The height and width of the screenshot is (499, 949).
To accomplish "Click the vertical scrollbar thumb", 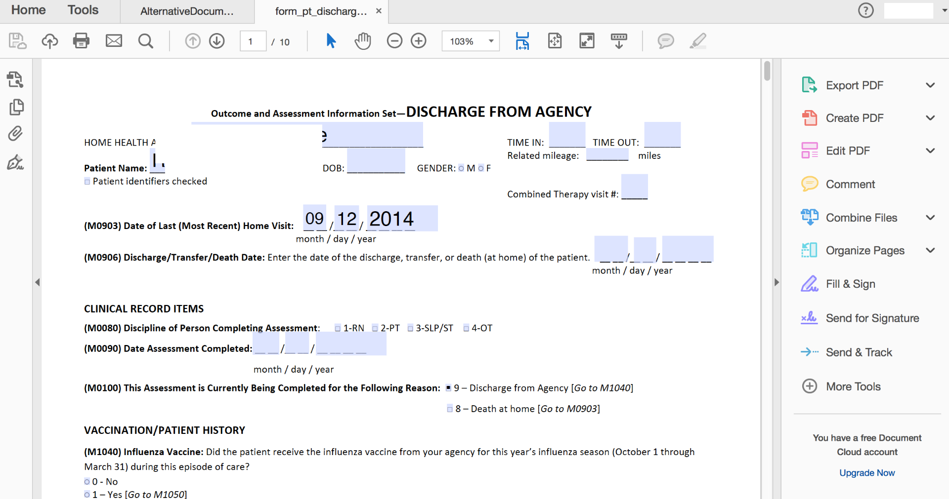I will point(767,70).
